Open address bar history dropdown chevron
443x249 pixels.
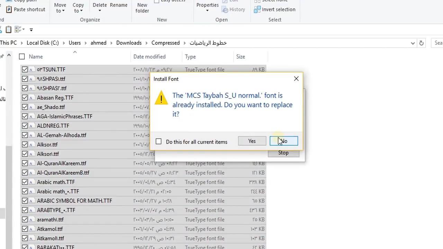pyautogui.click(x=413, y=43)
